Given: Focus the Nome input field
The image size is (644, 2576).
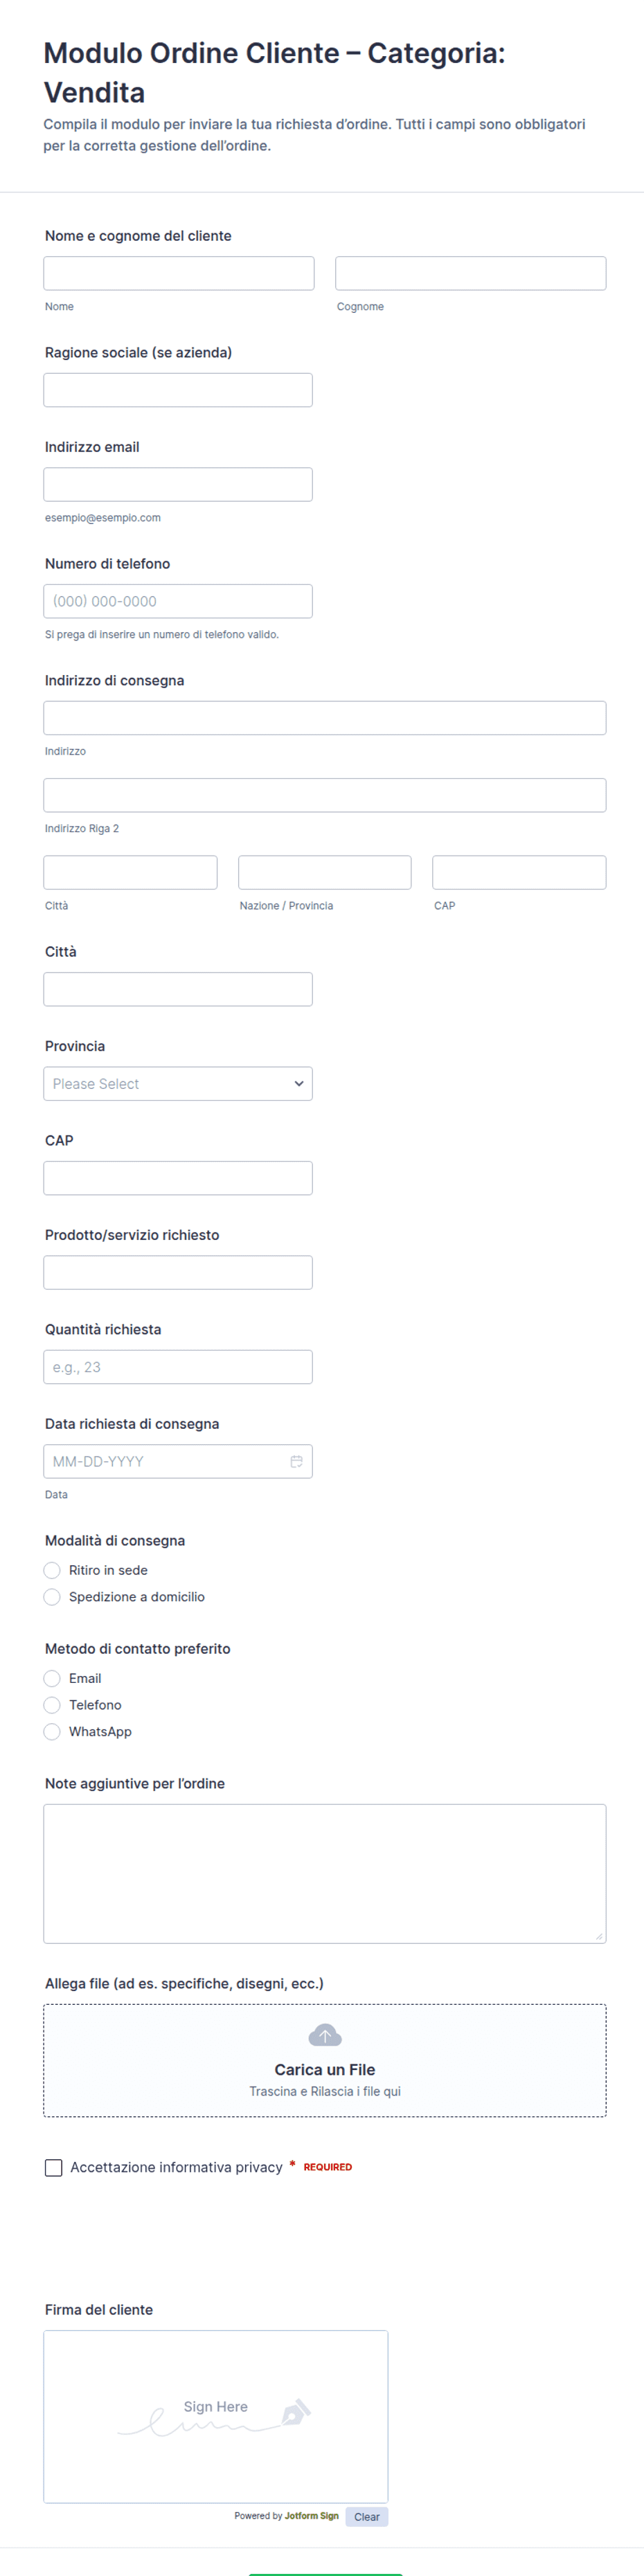Looking at the screenshot, I should point(179,274).
